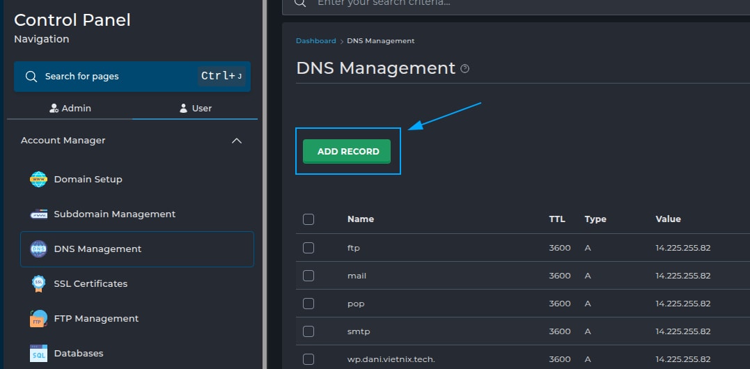Viewport: 750px width, 369px height.
Task: Click the FTP Management folder icon
Action: tap(38, 319)
